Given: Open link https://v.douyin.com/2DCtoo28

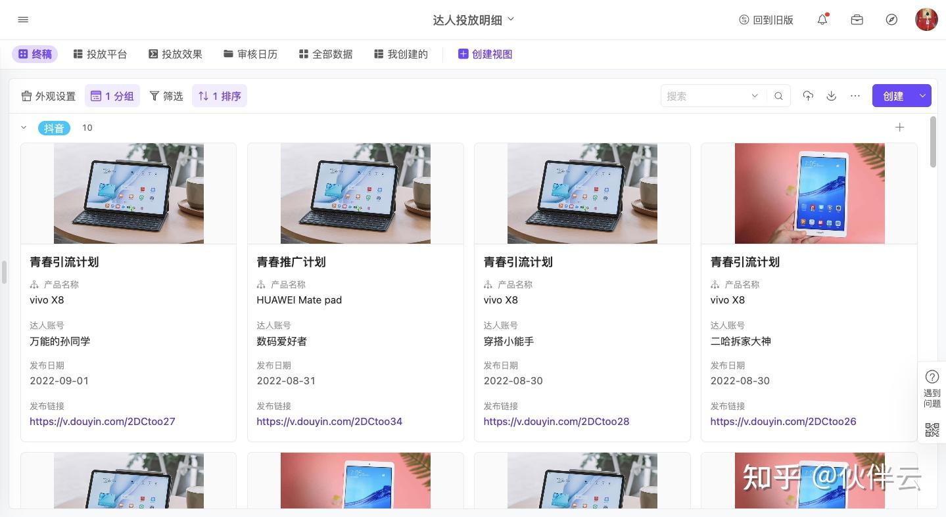Looking at the screenshot, I should point(556,421).
